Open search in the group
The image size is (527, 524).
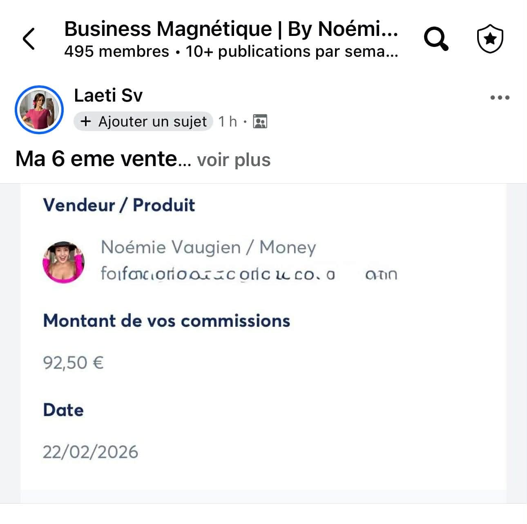[436, 39]
